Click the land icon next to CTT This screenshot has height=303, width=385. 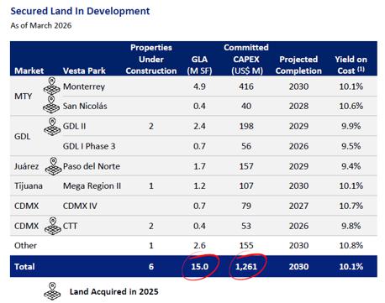[53, 226]
